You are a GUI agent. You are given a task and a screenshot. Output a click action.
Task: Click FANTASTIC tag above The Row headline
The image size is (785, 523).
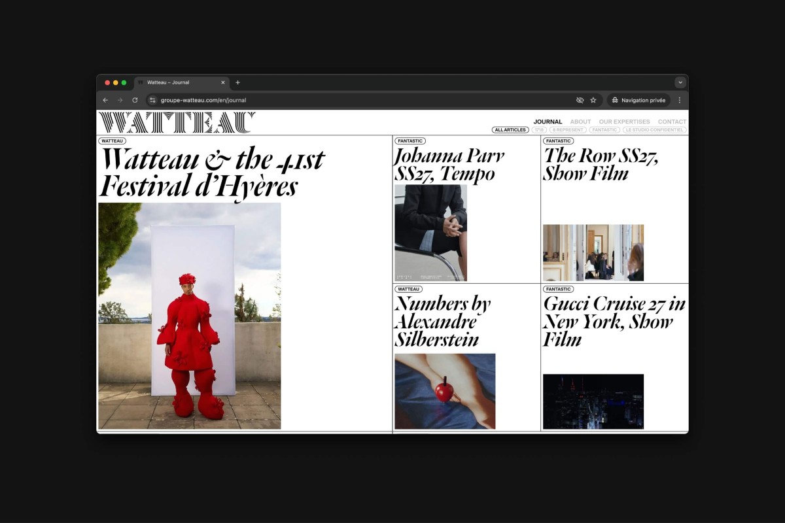[559, 141]
